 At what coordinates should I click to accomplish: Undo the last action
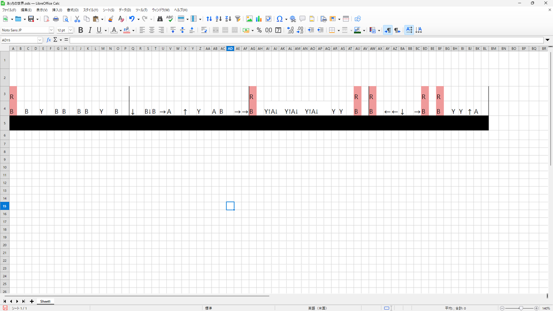point(132,19)
